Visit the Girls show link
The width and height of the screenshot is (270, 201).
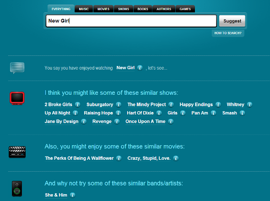pyautogui.click(x=173, y=113)
